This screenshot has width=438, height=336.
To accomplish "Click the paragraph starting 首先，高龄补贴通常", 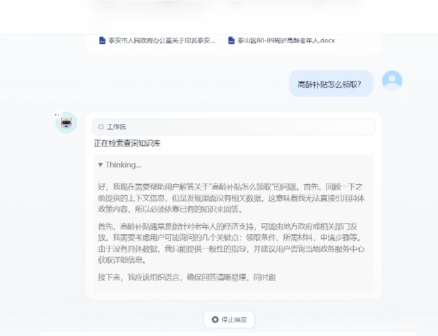I will [x=231, y=243].
